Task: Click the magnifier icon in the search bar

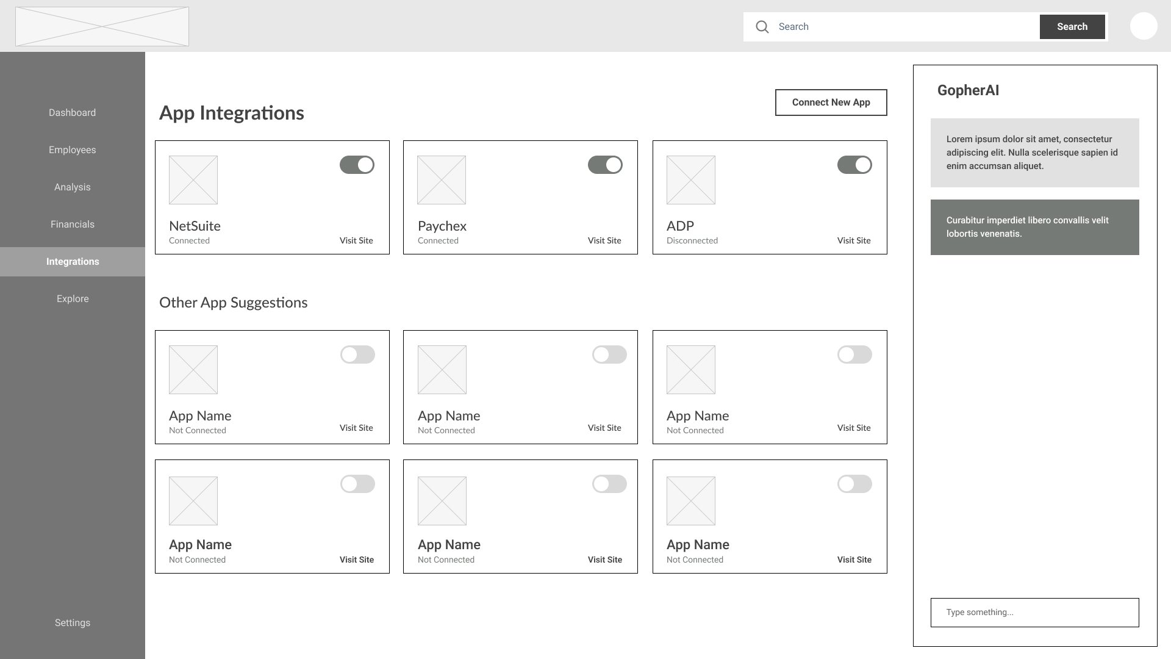Action: point(762,27)
